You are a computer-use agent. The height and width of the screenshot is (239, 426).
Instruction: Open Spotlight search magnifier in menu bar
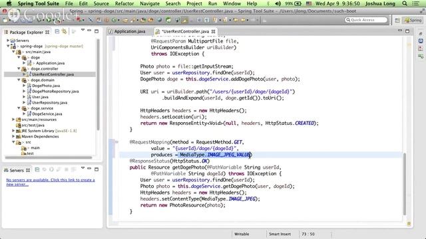point(405,3)
